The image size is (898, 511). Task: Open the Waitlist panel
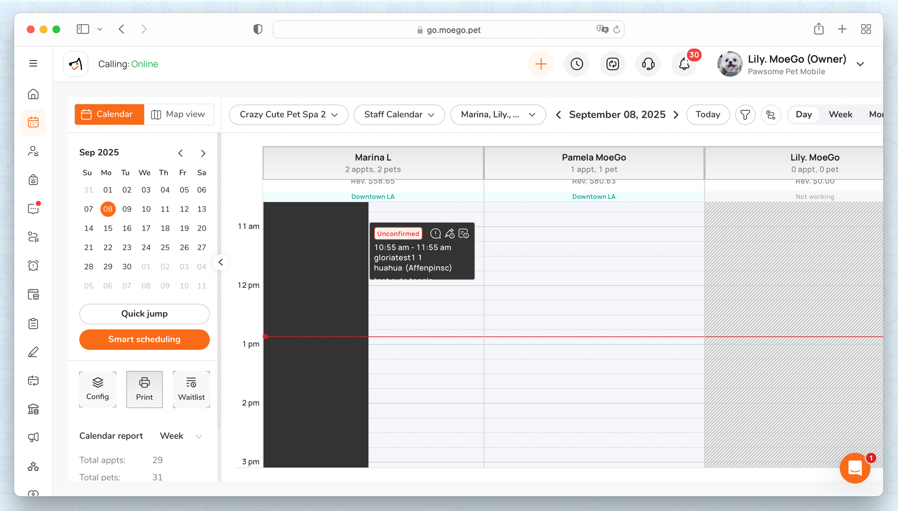191,389
